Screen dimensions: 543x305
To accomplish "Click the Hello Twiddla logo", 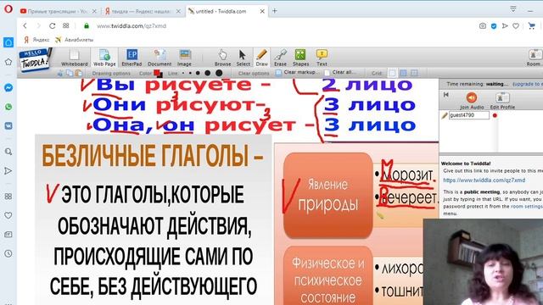I will tap(35, 60).
